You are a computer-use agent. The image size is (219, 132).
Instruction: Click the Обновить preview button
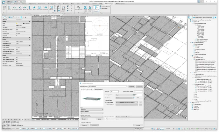pos(84,119)
